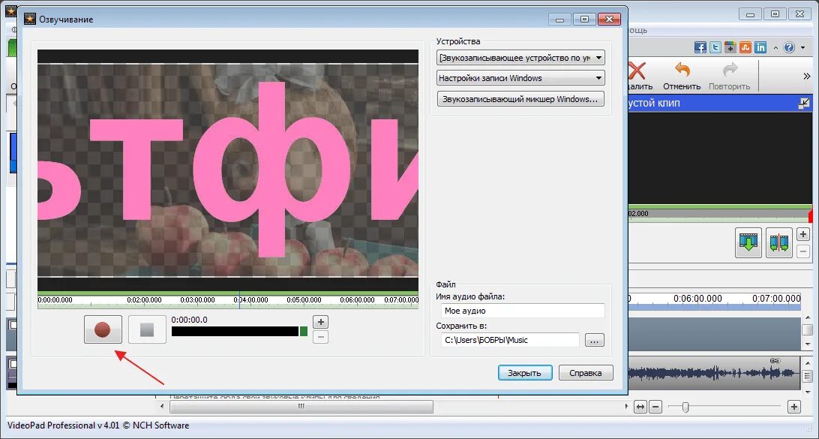This screenshot has width=819, height=439.
Task: Click the LinkedIn share icon
Action: coord(761,47)
